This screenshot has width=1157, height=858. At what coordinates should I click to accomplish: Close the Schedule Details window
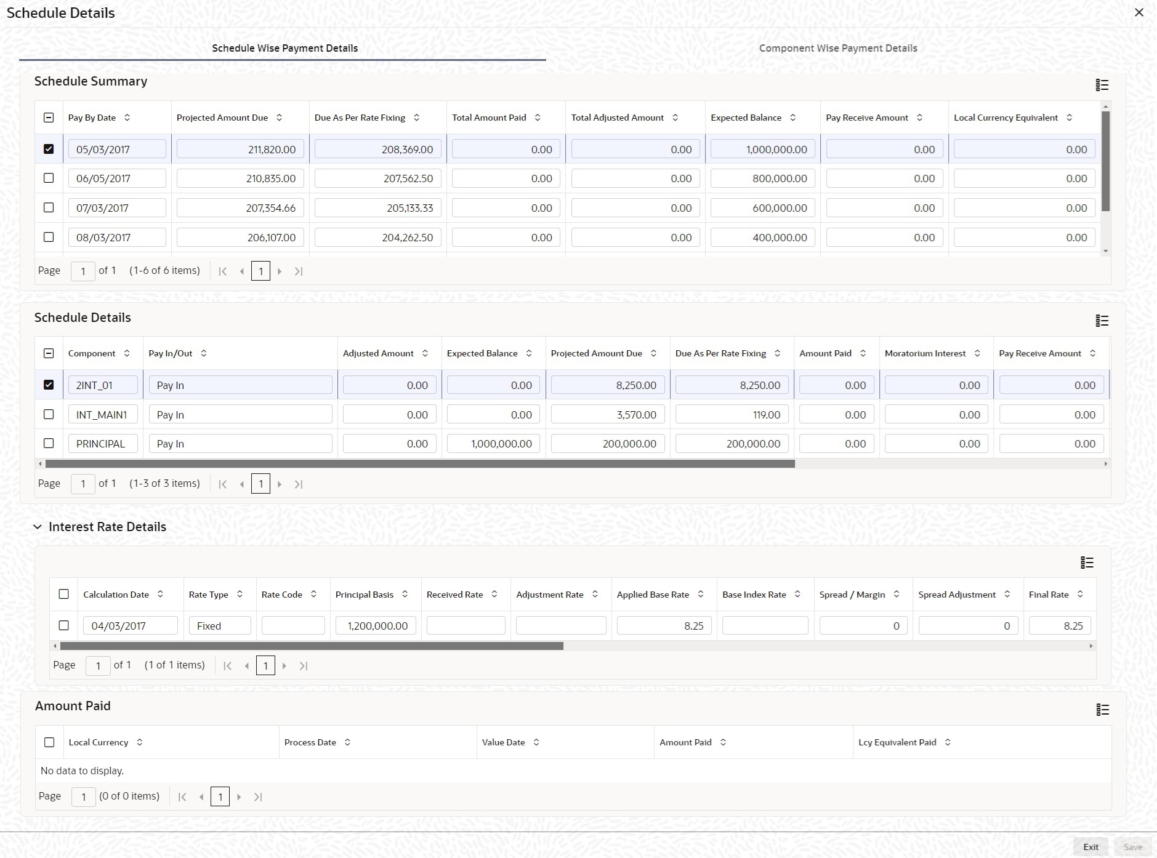pyautogui.click(x=1139, y=12)
